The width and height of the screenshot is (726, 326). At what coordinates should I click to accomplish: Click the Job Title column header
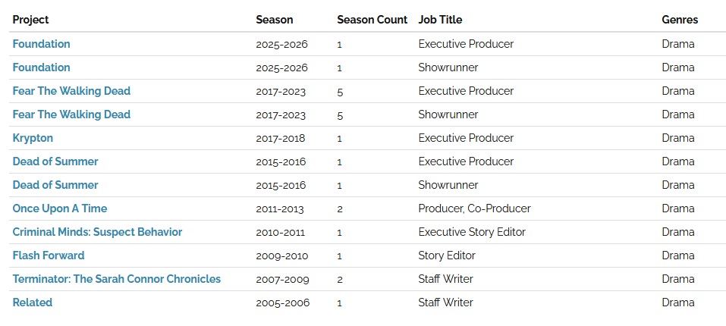click(x=440, y=20)
